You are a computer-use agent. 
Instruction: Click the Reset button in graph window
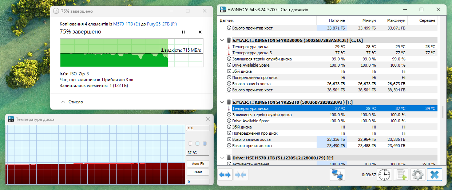[x=198, y=172]
